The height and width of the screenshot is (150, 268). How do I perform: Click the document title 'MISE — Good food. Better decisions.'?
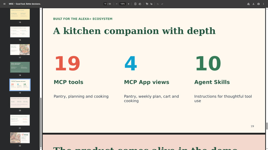coord(25,4)
